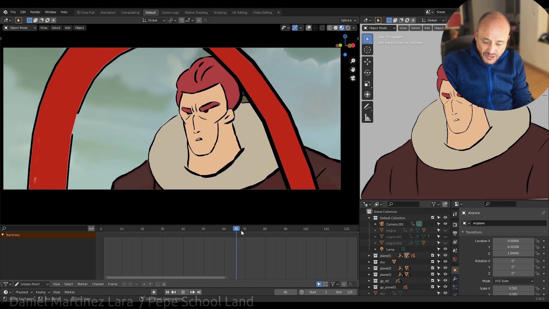Switch to solid viewport shading
Image resolution: width=549 pixels, height=309 pixels.
335,28
